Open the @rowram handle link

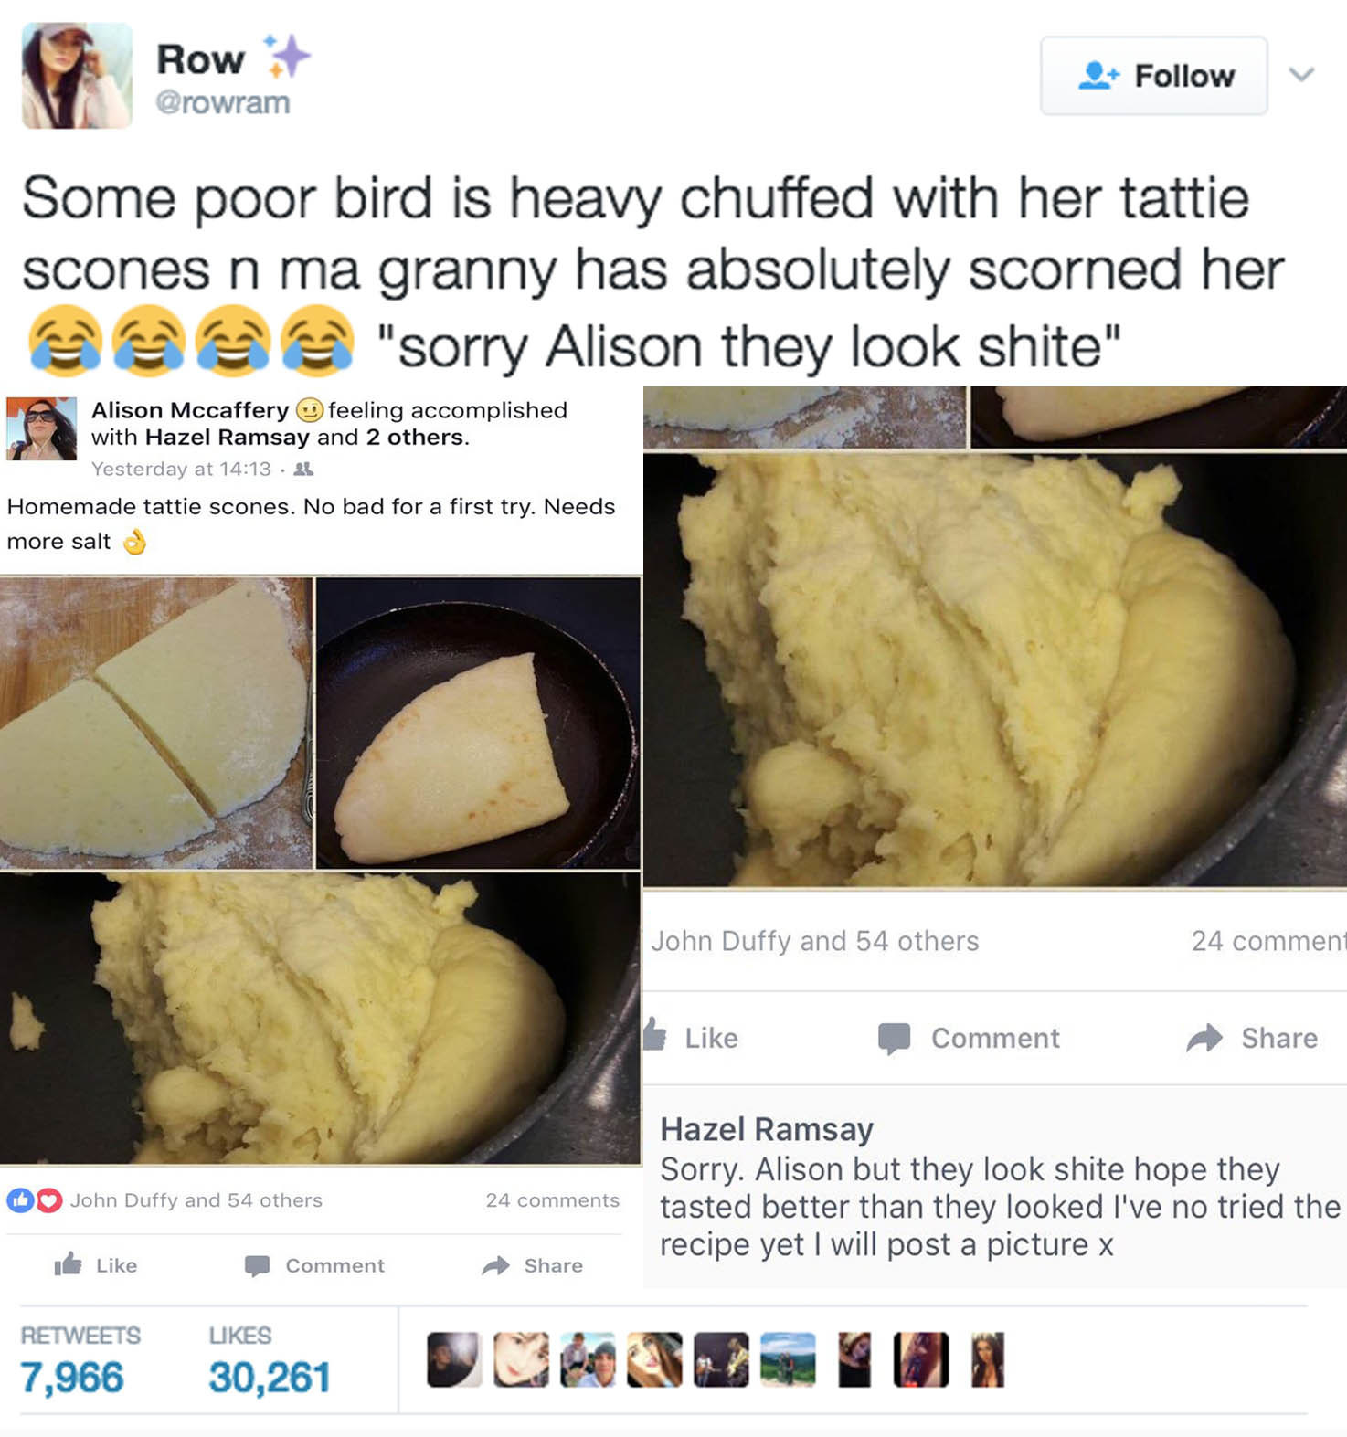coord(222,102)
